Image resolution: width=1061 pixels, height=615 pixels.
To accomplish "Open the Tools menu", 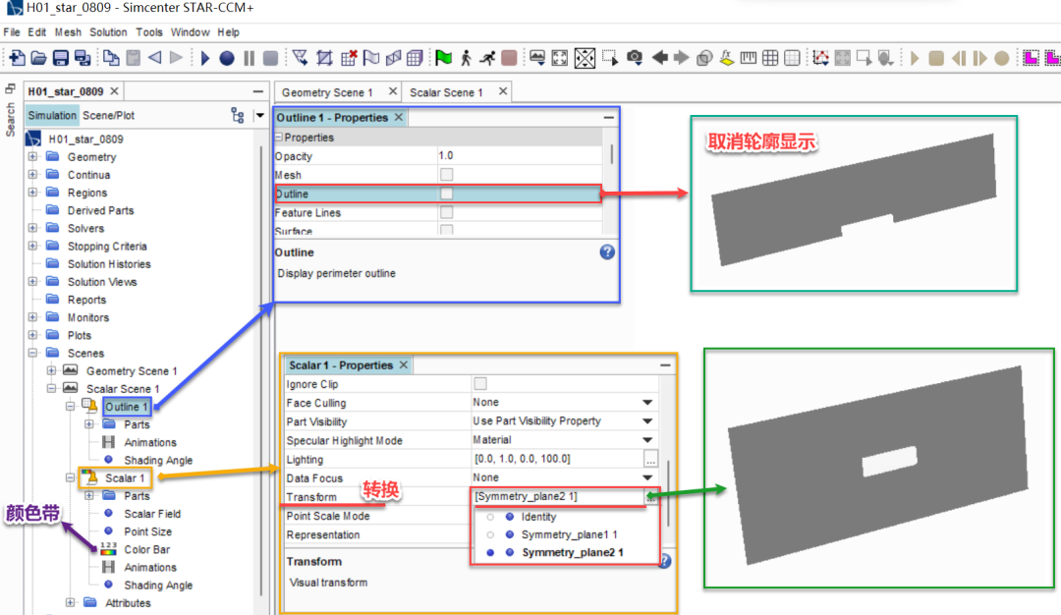I will point(149,32).
